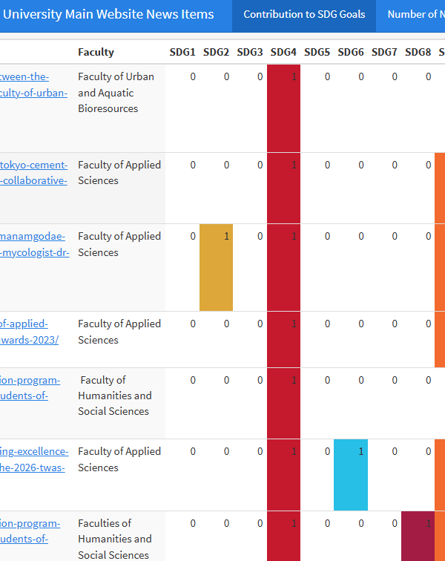Open the ing-excellence 2026-twas link

tap(33, 459)
